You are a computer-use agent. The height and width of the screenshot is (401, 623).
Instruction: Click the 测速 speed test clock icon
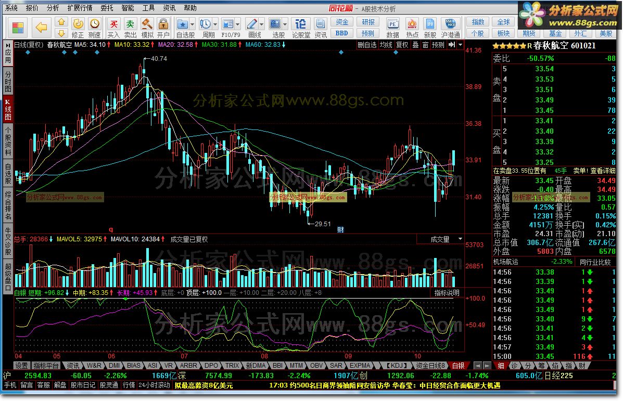95,24
